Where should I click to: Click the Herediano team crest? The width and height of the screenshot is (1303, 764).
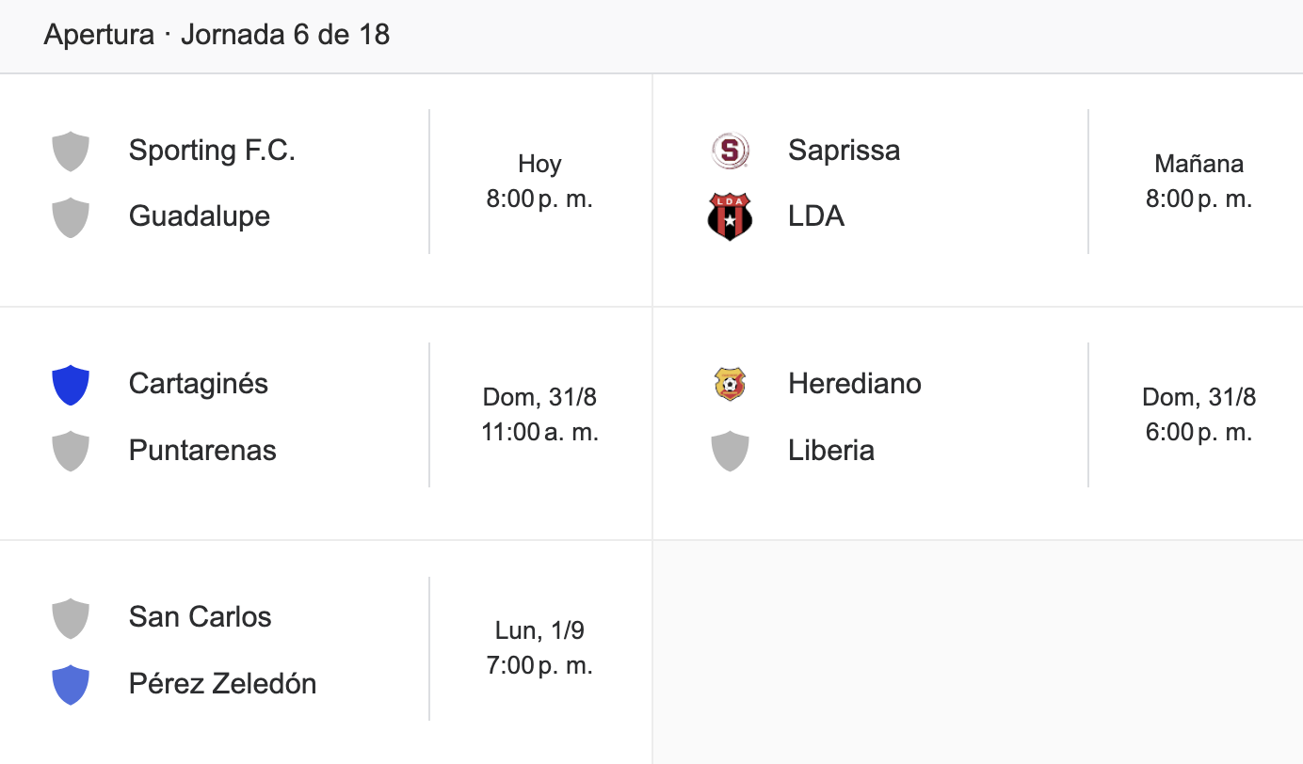point(730,384)
